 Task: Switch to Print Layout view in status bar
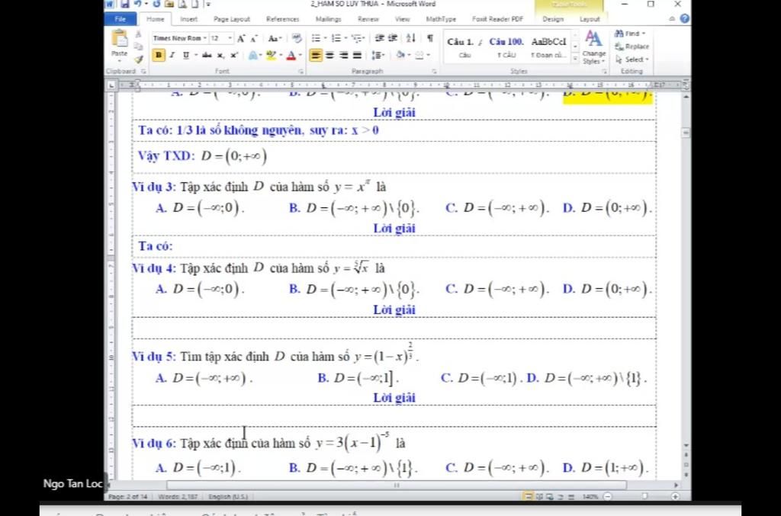click(528, 497)
